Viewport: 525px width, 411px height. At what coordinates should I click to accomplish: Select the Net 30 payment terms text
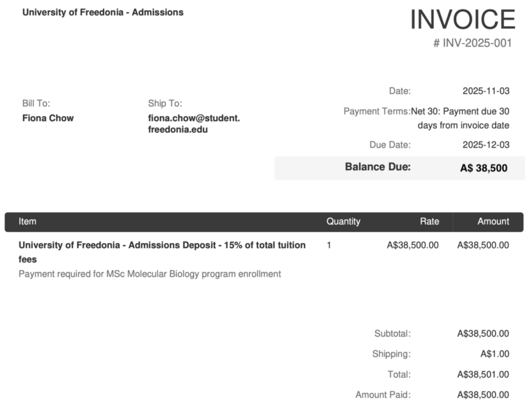(x=460, y=118)
